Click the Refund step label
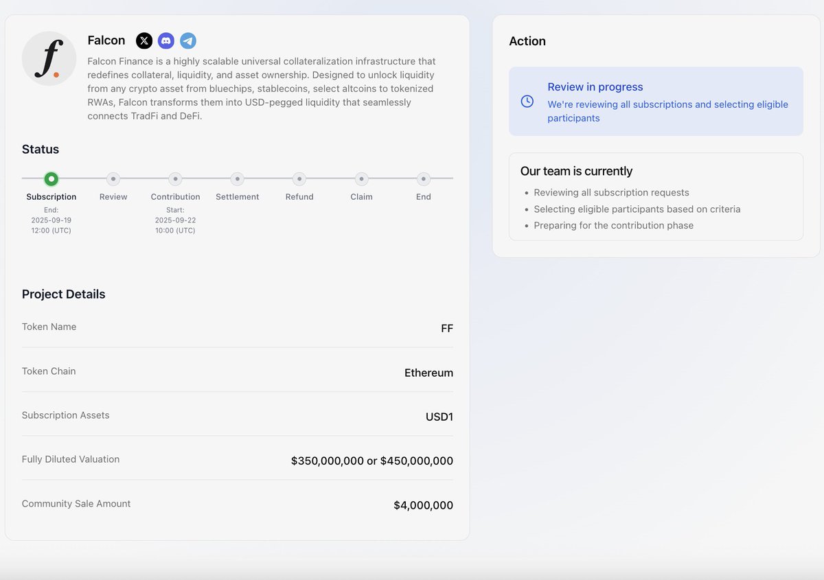Image resolution: width=824 pixels, height=580 pixels. pos(299,197)
